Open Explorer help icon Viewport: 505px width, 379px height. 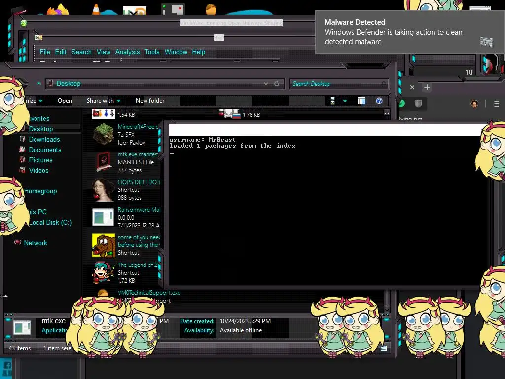point(379,101)
